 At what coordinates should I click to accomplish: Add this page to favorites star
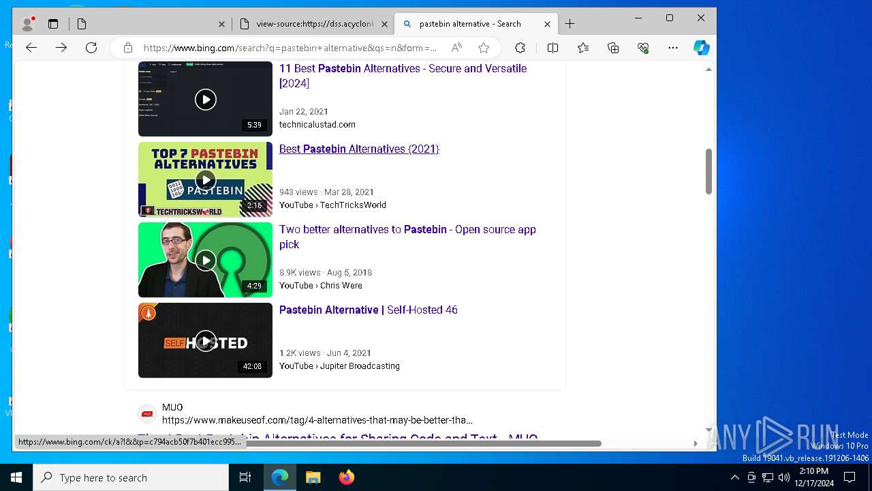click(484, 48)
